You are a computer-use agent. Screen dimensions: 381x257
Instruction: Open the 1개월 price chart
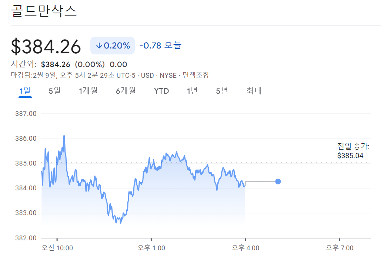(x=88, y=90)
